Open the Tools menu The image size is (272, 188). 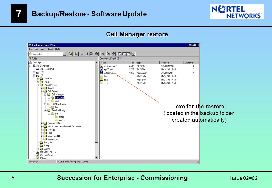click(x=50, y=49)
